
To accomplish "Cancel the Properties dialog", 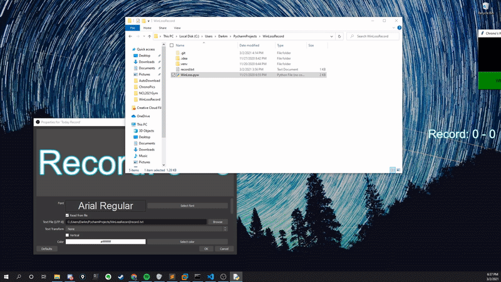I will click(224, 249).
